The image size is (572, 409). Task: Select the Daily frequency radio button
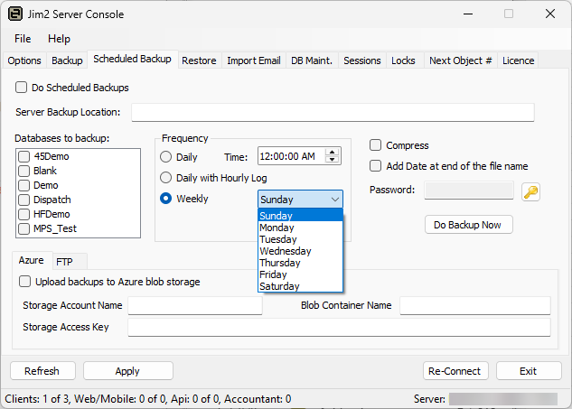165,157
